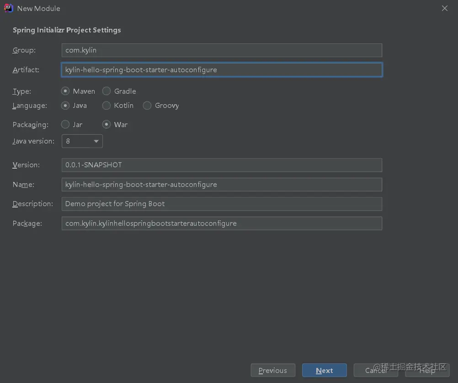The height and width of the screenshot is (383, 458).
Task: Click the Version: label
Action: click(x=26, y=165)
